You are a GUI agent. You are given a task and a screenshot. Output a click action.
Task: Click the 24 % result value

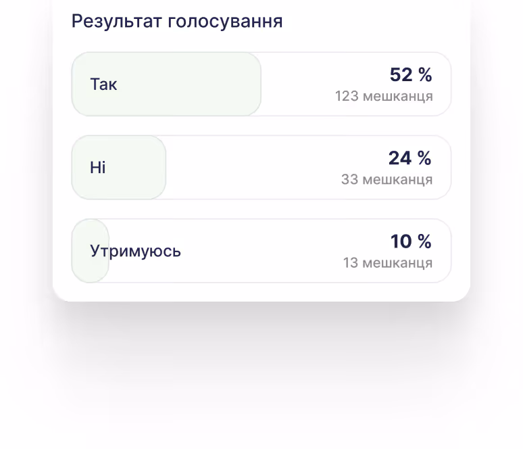(410, 158)
